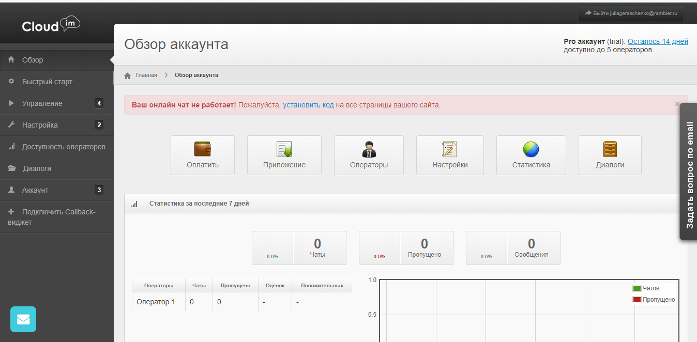This screenshot has height=342, width=697.
Task: Click the home icon next to Обзор
Action: click(x=11, y=60)
